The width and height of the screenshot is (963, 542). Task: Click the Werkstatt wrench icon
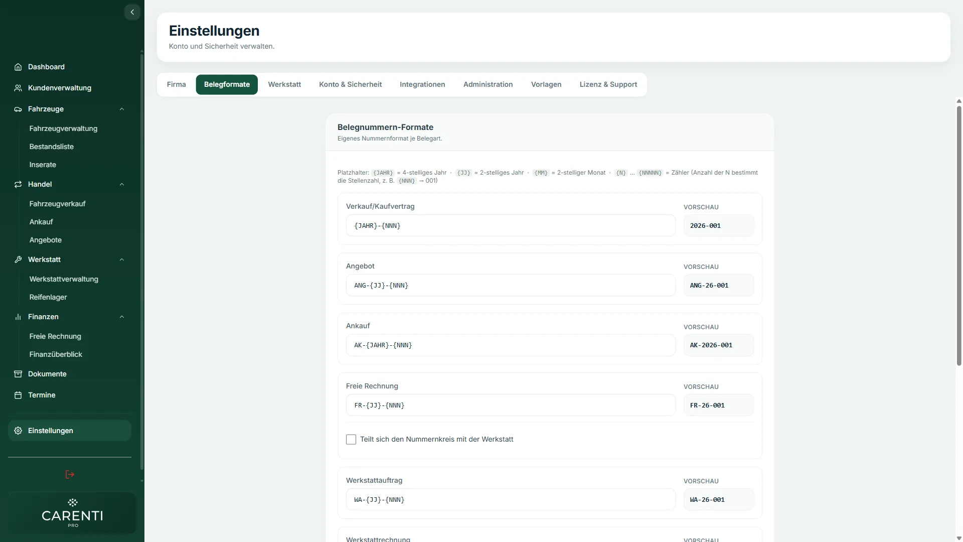[x=18, y=259]
